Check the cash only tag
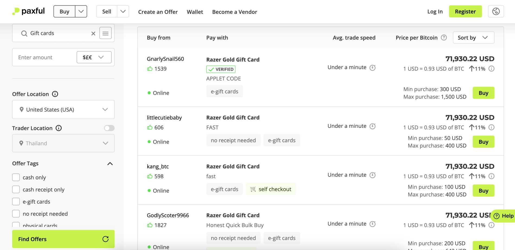Image resolution: width=515 pixels, height=250 pixels. click(16, 177)
